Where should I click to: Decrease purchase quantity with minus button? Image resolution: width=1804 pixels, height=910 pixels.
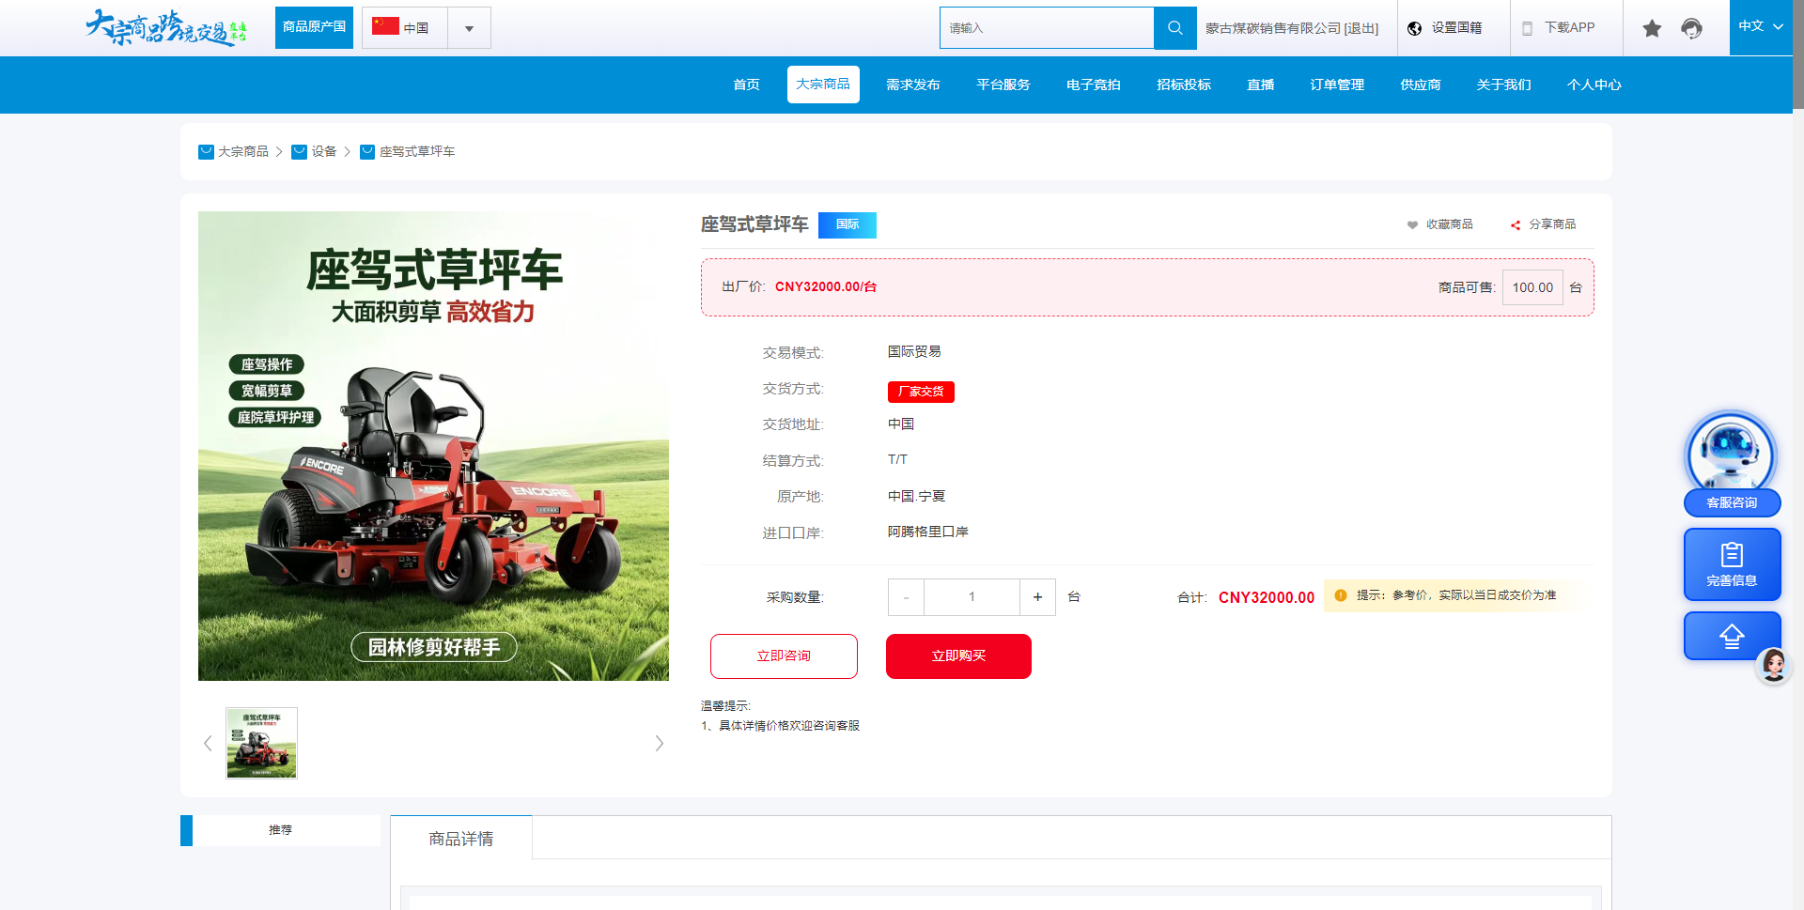click(x=906, y=597)
